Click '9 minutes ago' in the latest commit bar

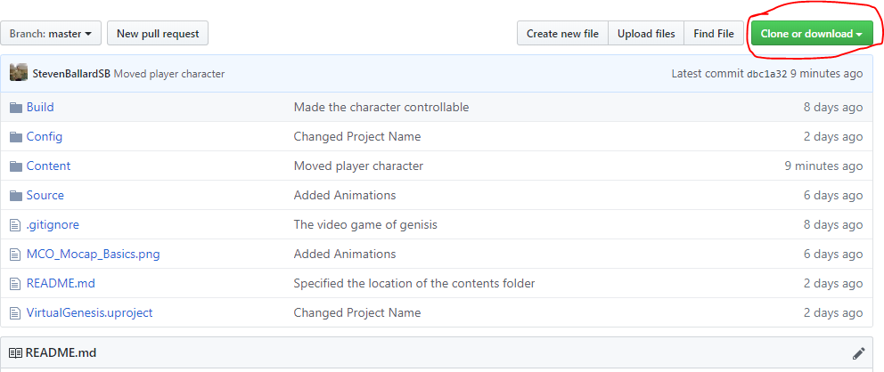[826, 74]
